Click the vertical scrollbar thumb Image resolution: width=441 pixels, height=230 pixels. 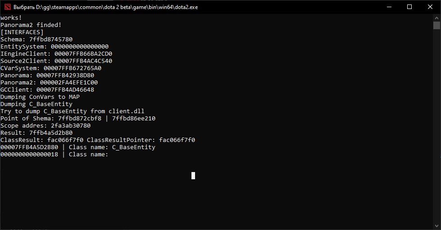click(436, 25)
